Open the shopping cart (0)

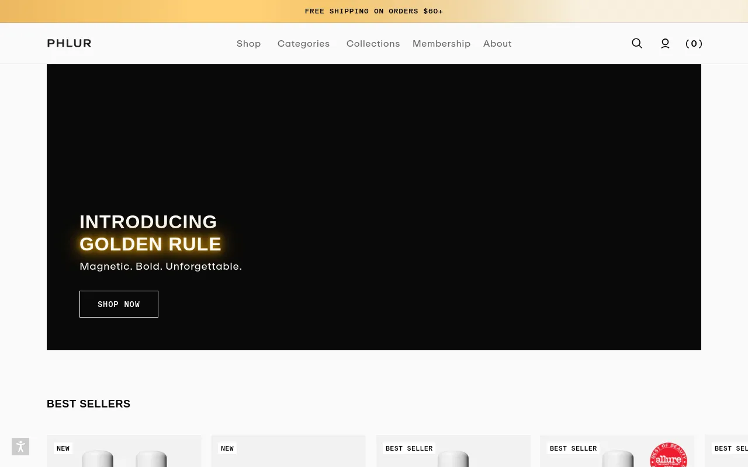[694, 43]
